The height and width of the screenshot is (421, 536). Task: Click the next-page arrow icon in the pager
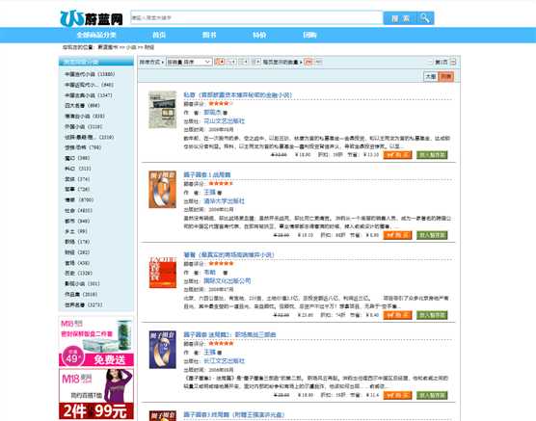click(453, 62)
